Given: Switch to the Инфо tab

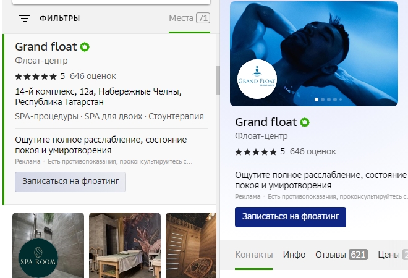Looking at the screenshot, I should click(x=294, y=255).
